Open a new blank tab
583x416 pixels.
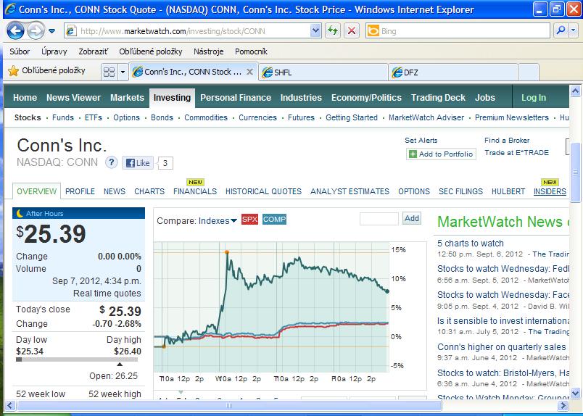[x=529, y=72]
